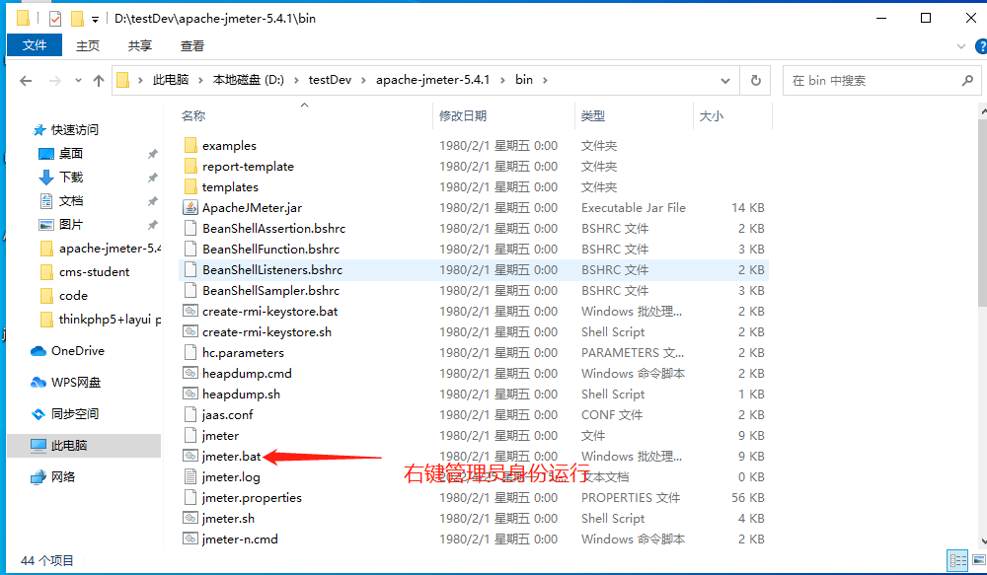The height and width of the screenshot is (575, 987).
Task: Click the vertical scrollbar down arrow
Action: click(x=983, y=540)
